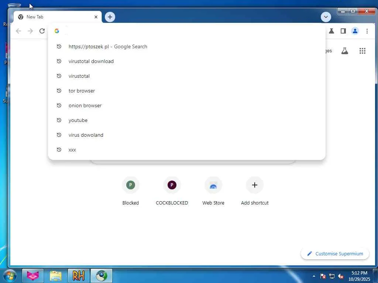
Task: Click the network tray icon
Action: [x=332, y=276]
